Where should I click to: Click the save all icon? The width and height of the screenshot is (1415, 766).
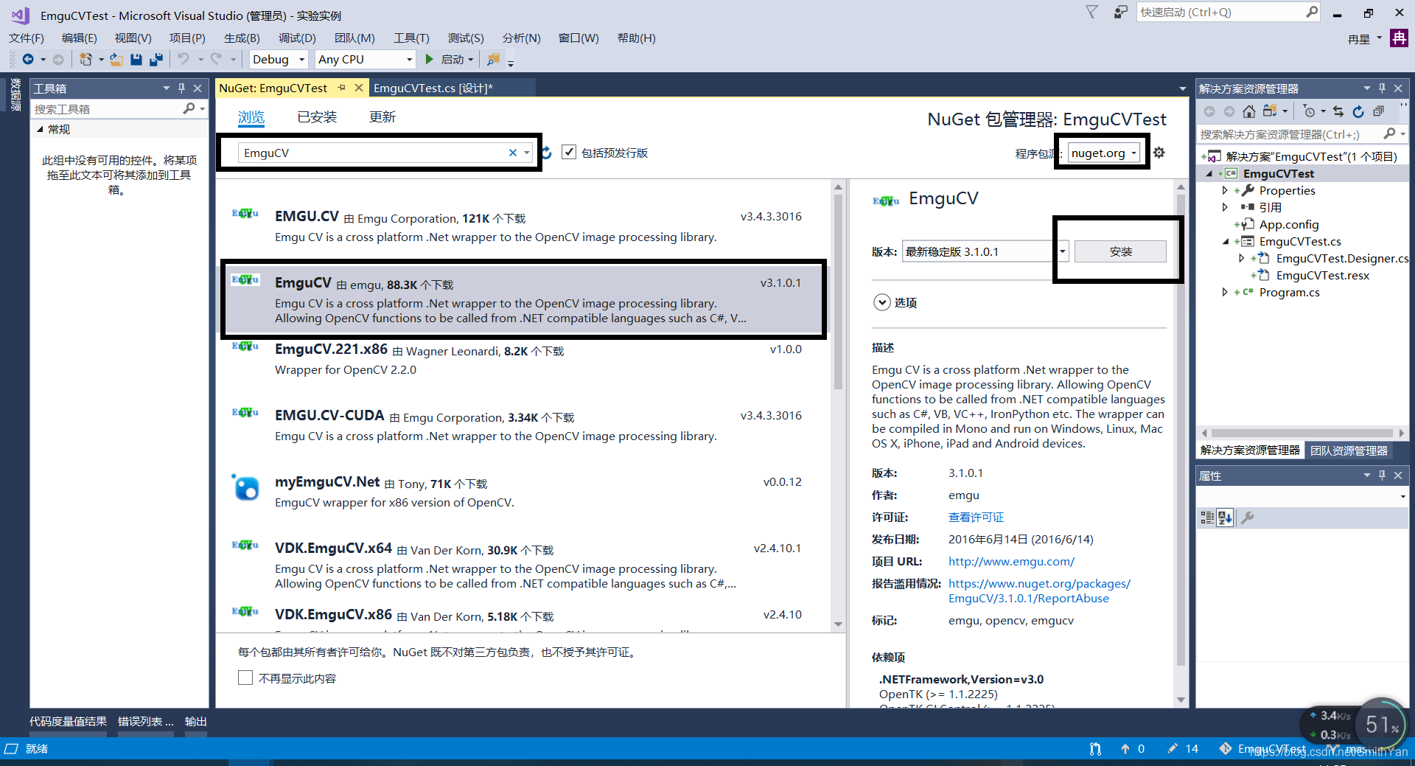pos(156,60)
